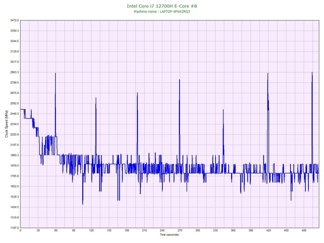This screenshot has height=243, width=324.
Task: Click the 1197.0 y-axis tick label
Action: 15,228
